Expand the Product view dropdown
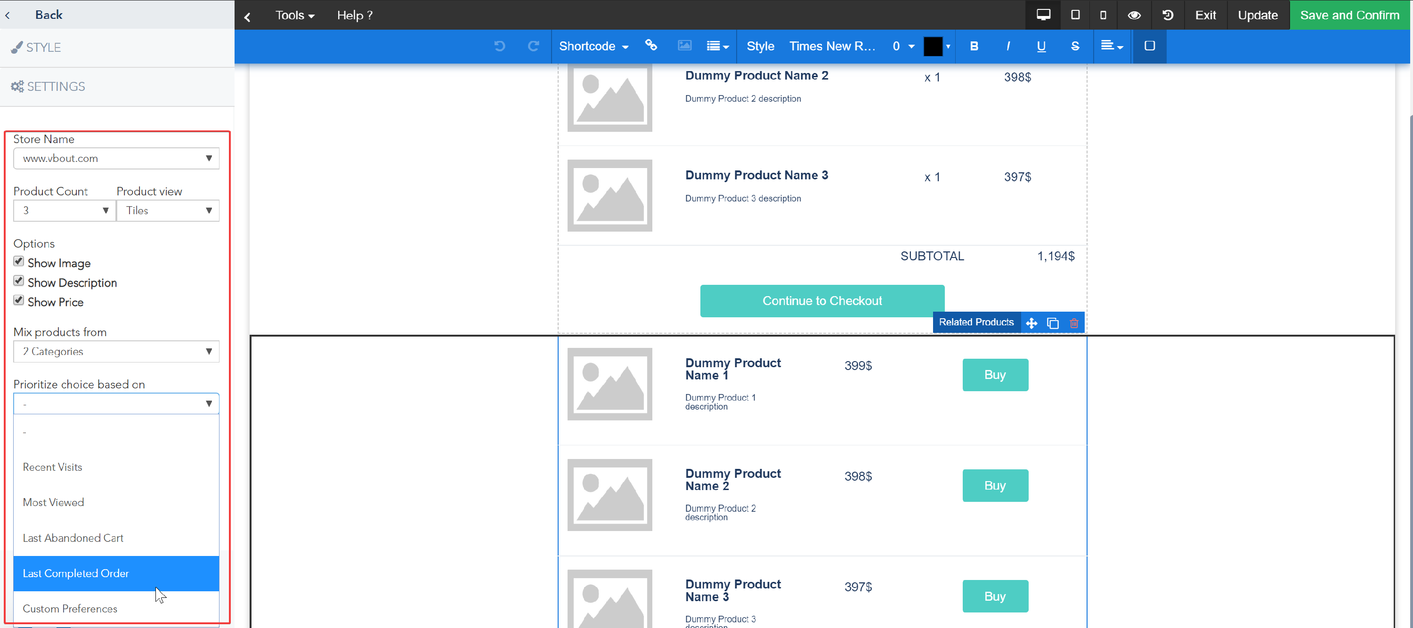This screenshot has height=628, width=1413. pyautogui.click(x=168, y=210)
